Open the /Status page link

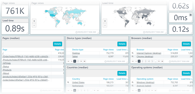click(x=6, y=67)
